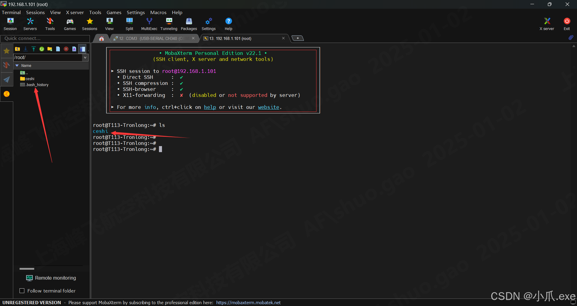Go to parent directory in SFTP toolbar
This screenshot has width=577, height=306.
[x=17, y=49]
